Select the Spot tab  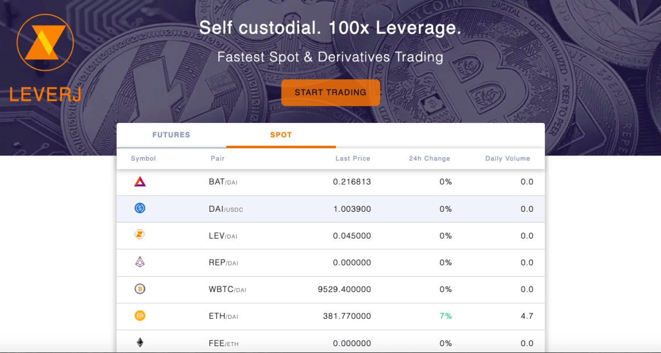281,135
